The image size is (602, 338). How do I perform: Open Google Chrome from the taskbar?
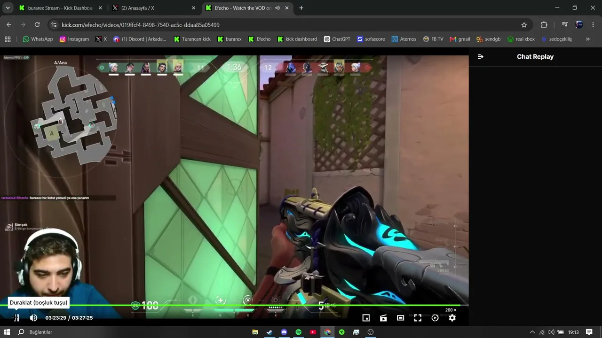pyautogui.click(x=327, y=332)
